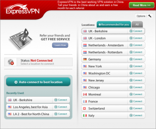Click the China referral banner text
The image size is (156, 129).
pyautogui.click(x=91, y=5)
